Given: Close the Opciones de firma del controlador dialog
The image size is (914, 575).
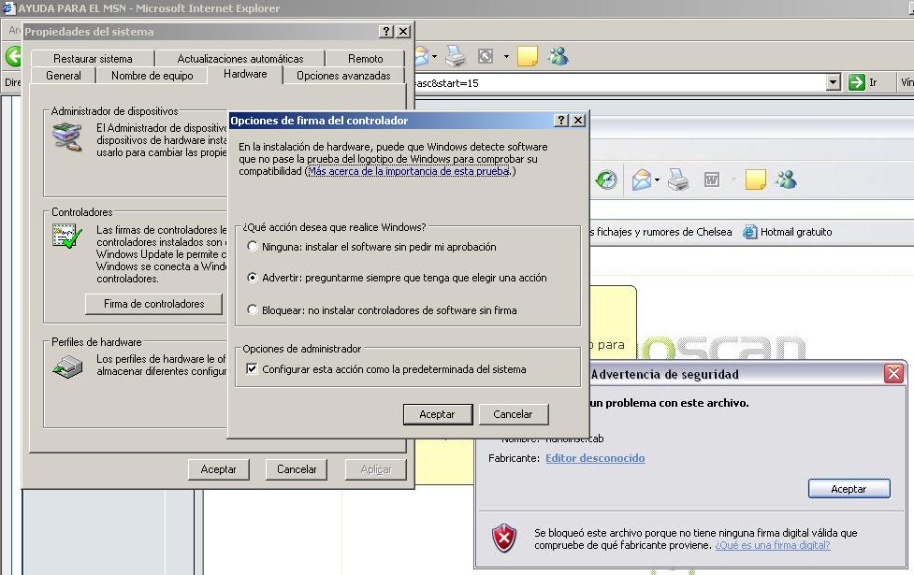Looking at the screenshot, I should (578, 120).
